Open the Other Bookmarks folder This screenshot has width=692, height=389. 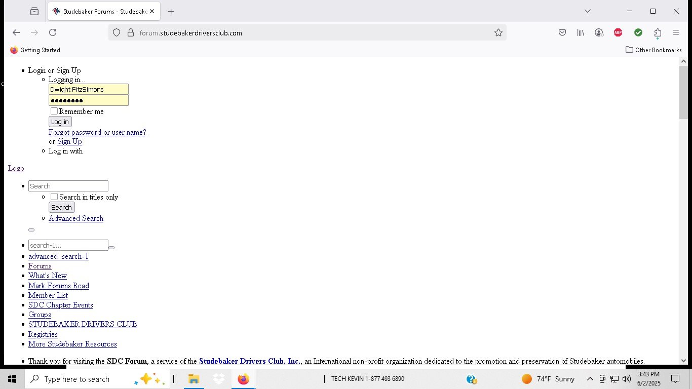[654, 50]
